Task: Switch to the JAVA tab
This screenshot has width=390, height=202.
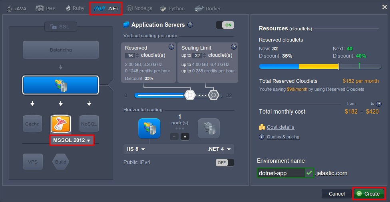Action: (17, 8)
